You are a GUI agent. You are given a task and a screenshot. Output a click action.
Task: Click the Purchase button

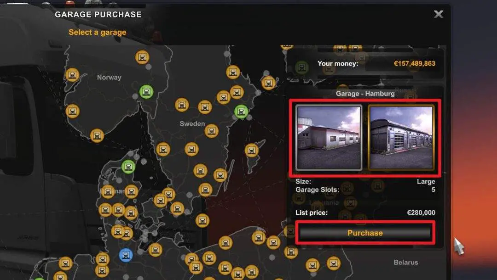365,233
